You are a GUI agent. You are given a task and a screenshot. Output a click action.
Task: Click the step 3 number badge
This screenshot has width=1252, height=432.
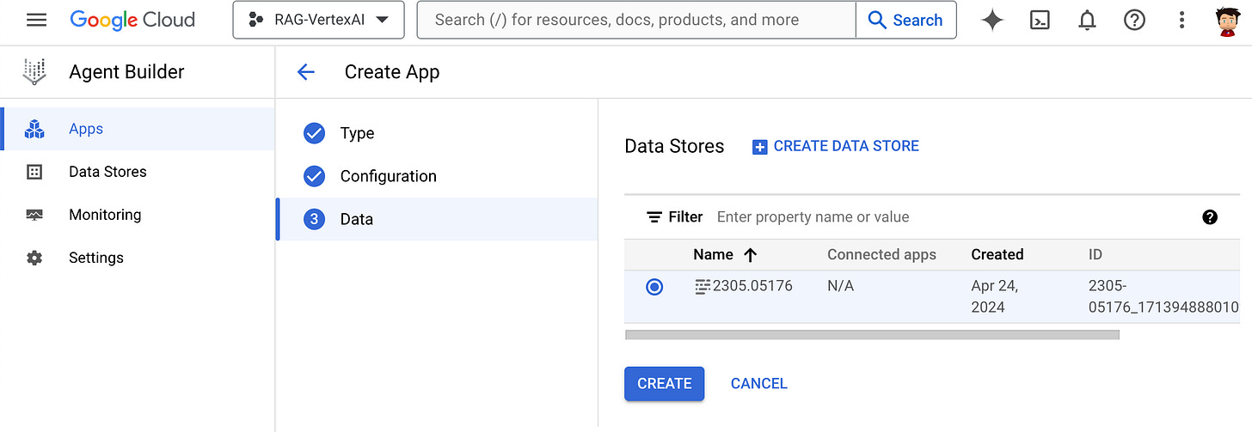315,219
